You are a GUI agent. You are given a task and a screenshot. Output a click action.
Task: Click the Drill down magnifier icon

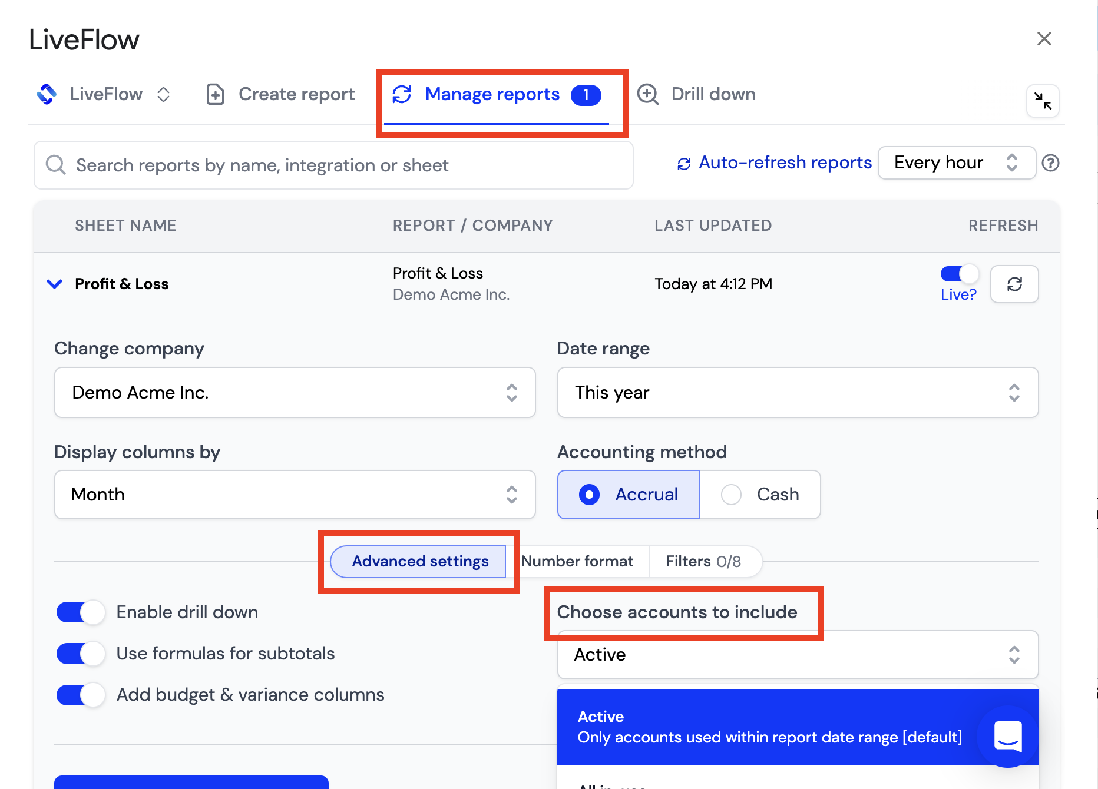coord(648,94)
